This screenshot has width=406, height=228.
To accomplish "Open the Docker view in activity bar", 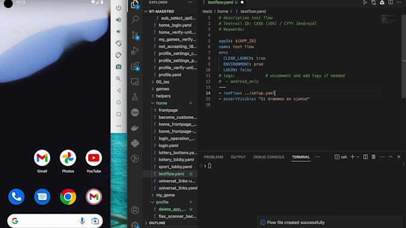I will click(135, 128).
